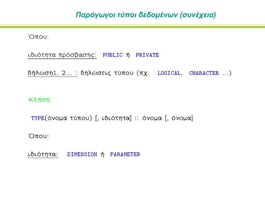The height and width of the screenshot is (198, 265).
Task: Select the blue keyword PRIVATE
Action: (147, 55)
